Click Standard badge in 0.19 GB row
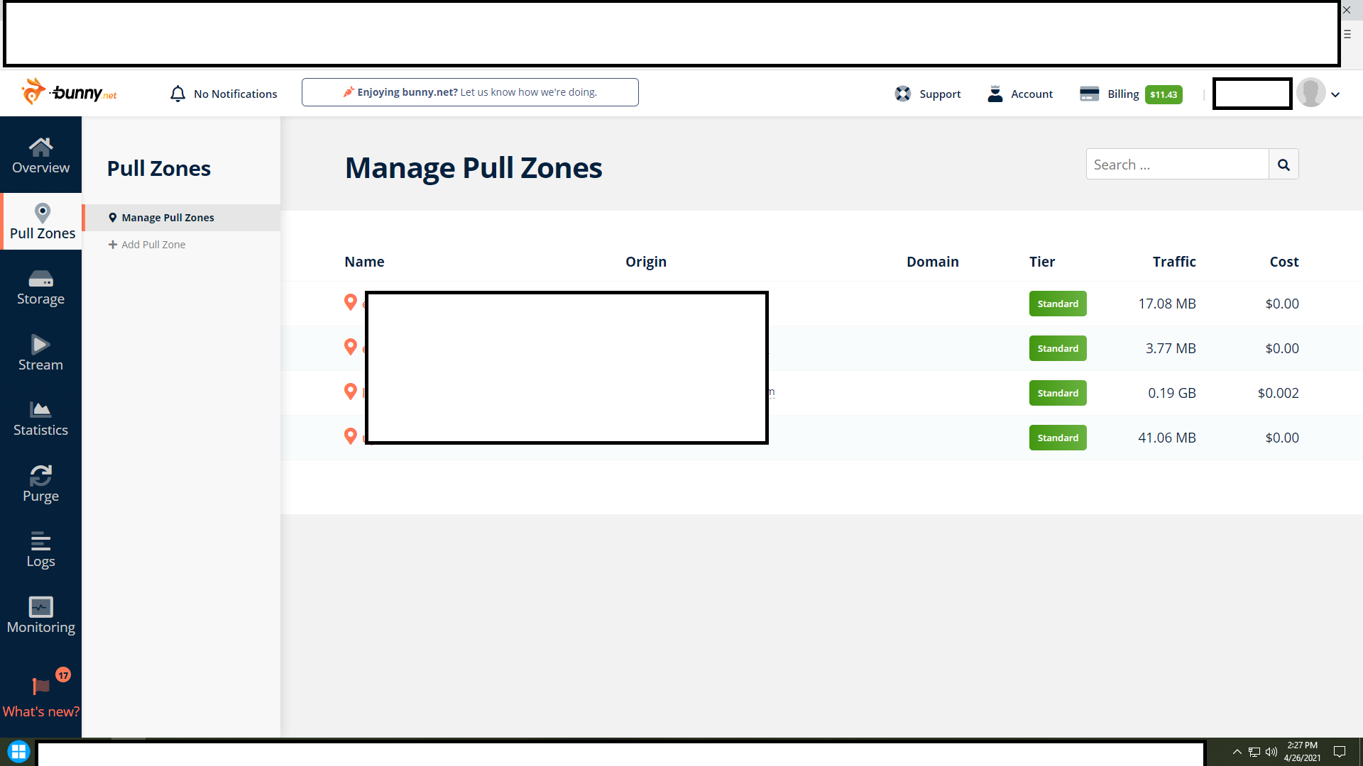Image resolution: width=1363 pixels, height=766 pixels. click(1058, 393)
